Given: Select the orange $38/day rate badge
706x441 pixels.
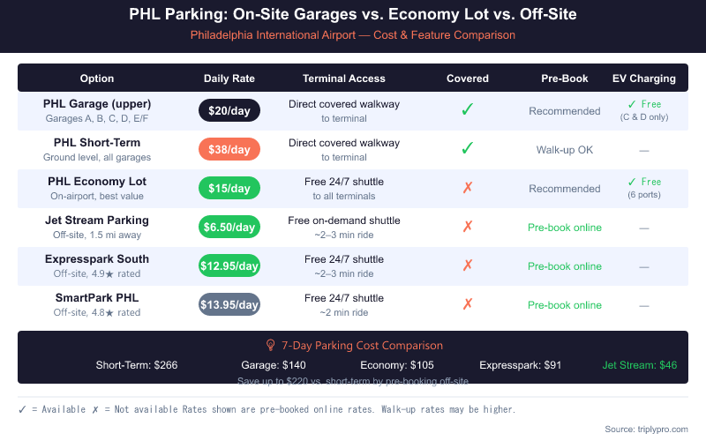Looking at the screenshot, I should (229, 149).
